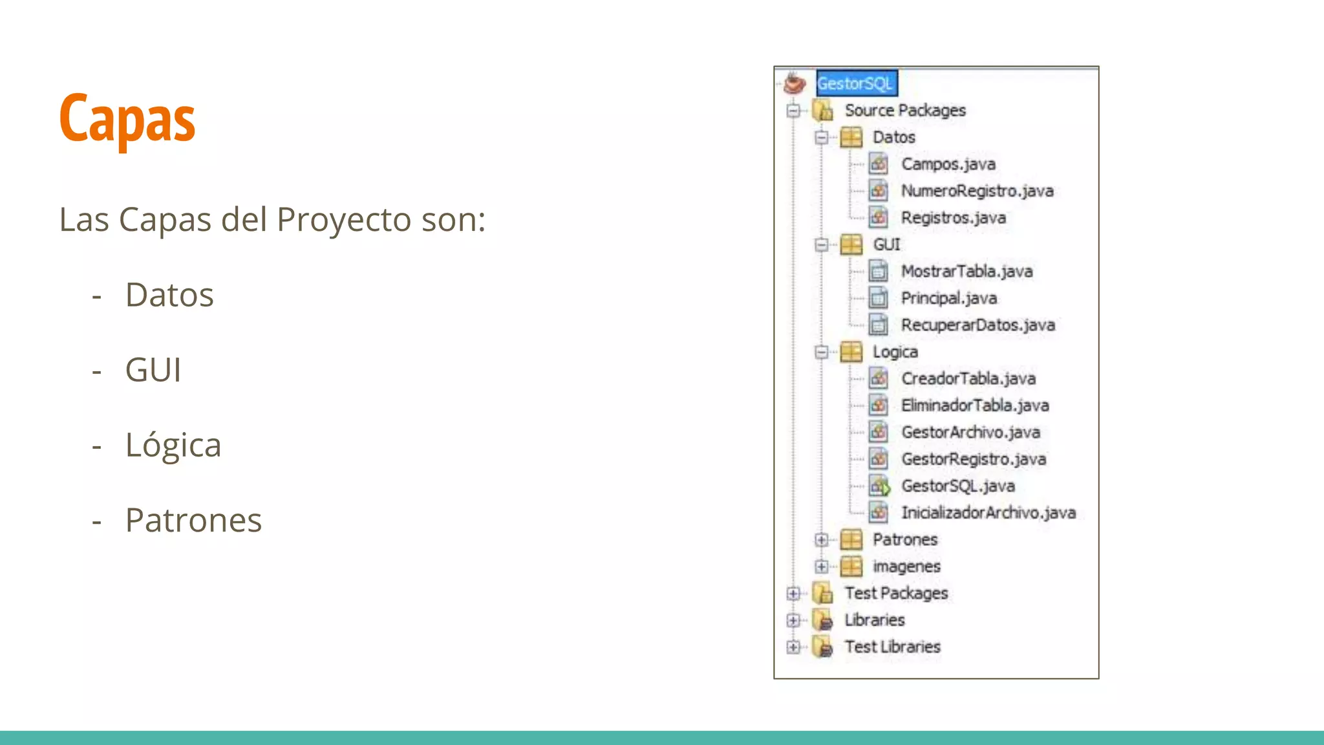Click the 'Patrones' bullet item on slide

point(194,520)
